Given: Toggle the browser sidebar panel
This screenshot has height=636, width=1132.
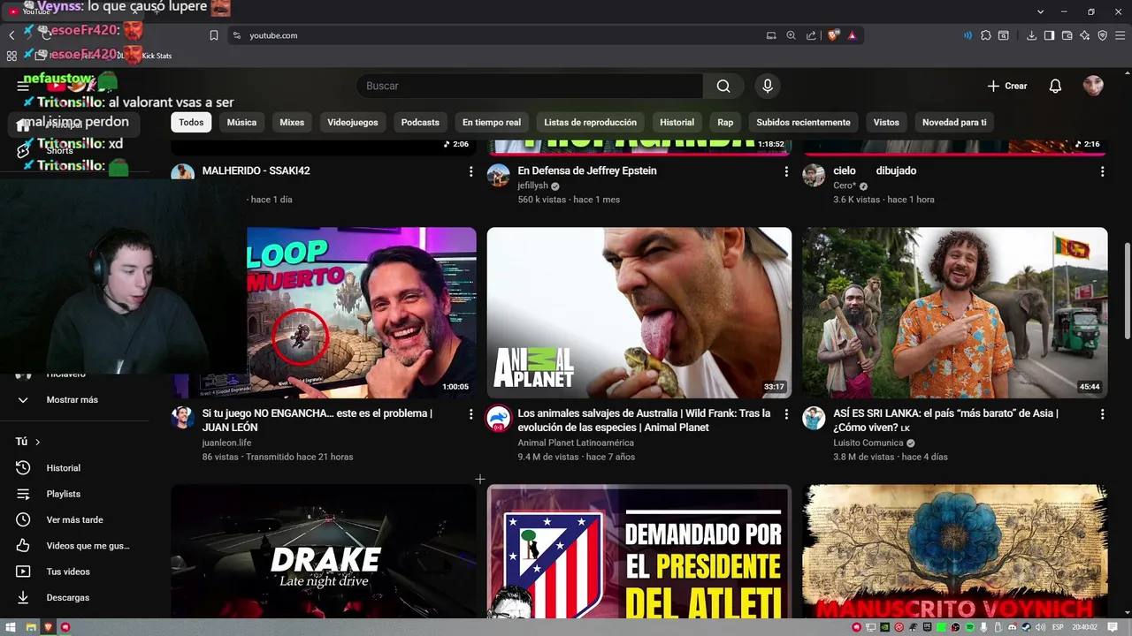Looking at the screenshot, I should point(1049,35).
